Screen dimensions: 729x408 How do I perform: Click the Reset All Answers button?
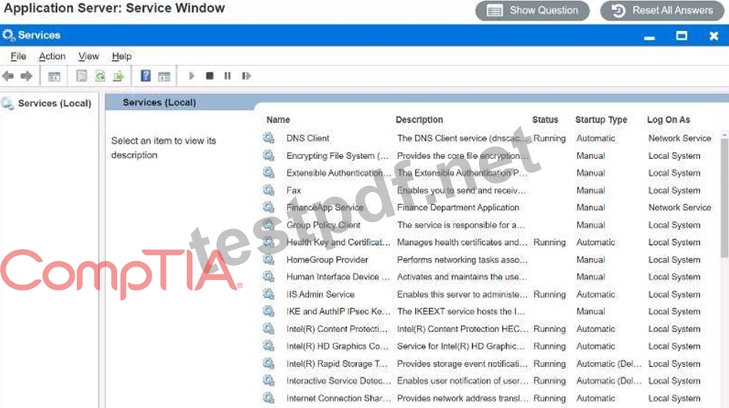coord(662,10)
